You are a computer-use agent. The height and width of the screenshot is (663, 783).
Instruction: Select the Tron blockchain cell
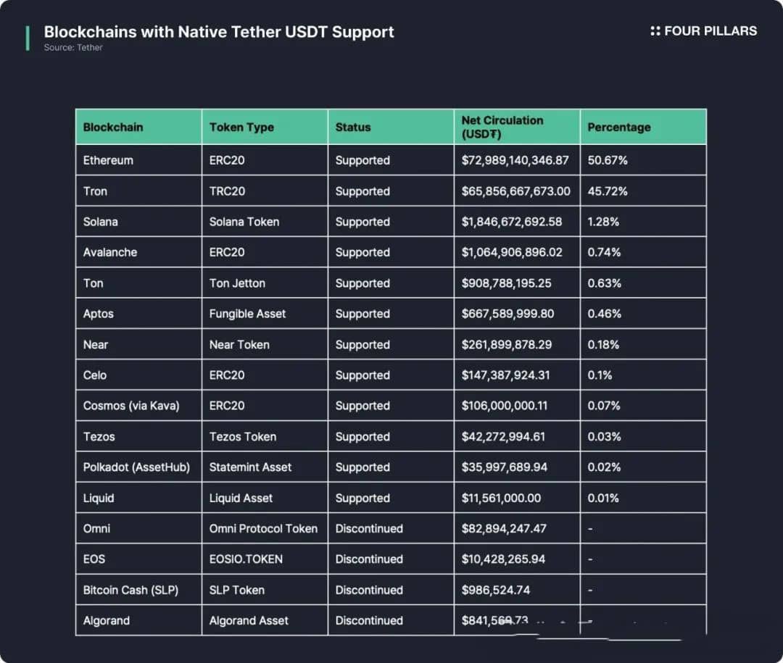[95, 191]
